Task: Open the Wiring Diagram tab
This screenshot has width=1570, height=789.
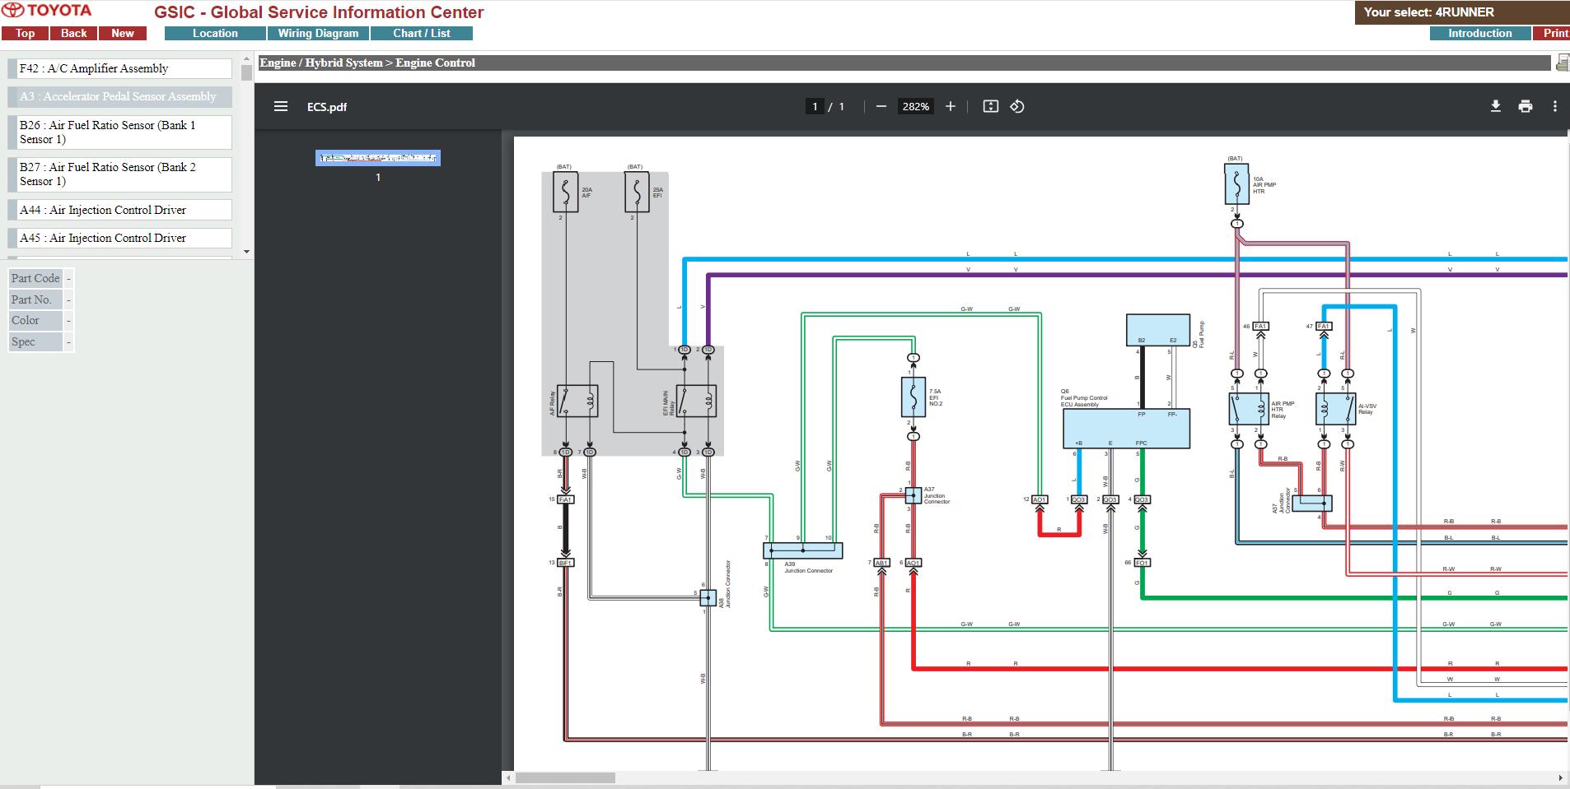Action: (x=318, y=34)
